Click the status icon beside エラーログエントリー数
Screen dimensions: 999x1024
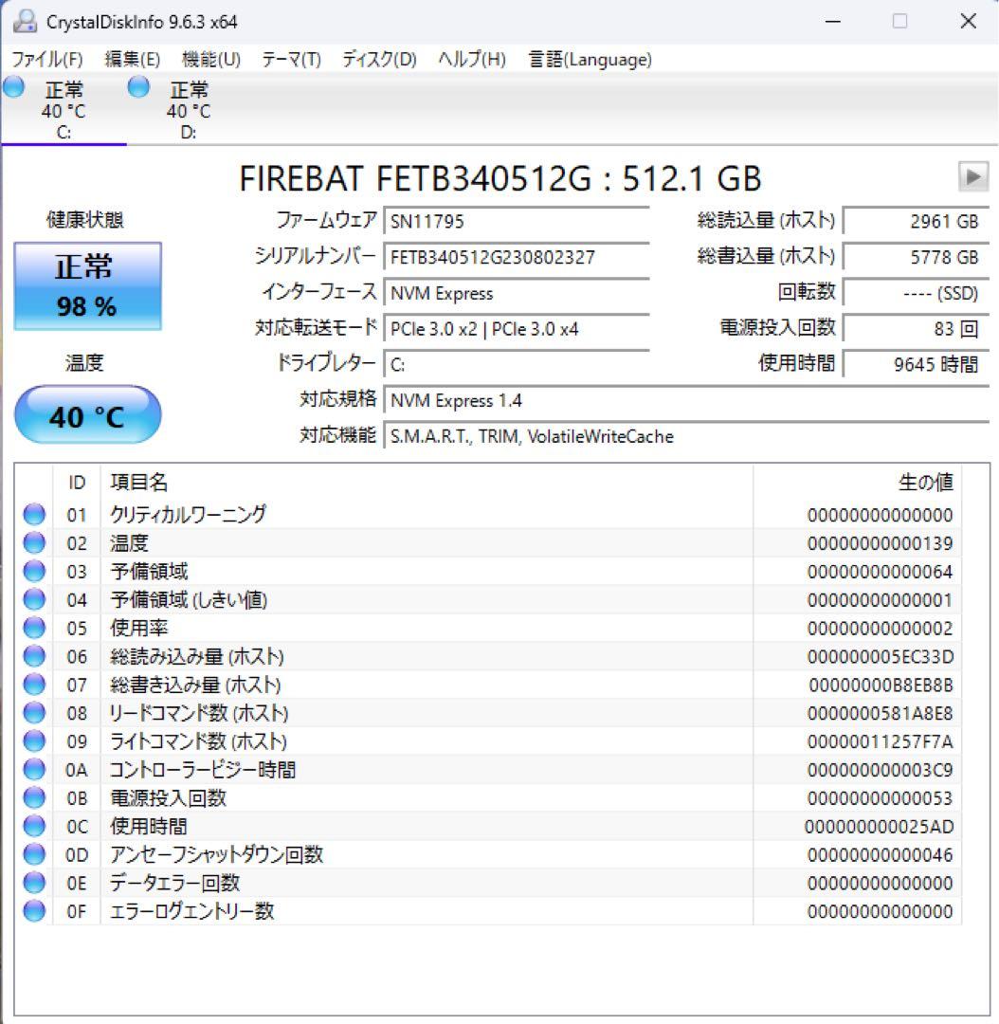(34, 911)
